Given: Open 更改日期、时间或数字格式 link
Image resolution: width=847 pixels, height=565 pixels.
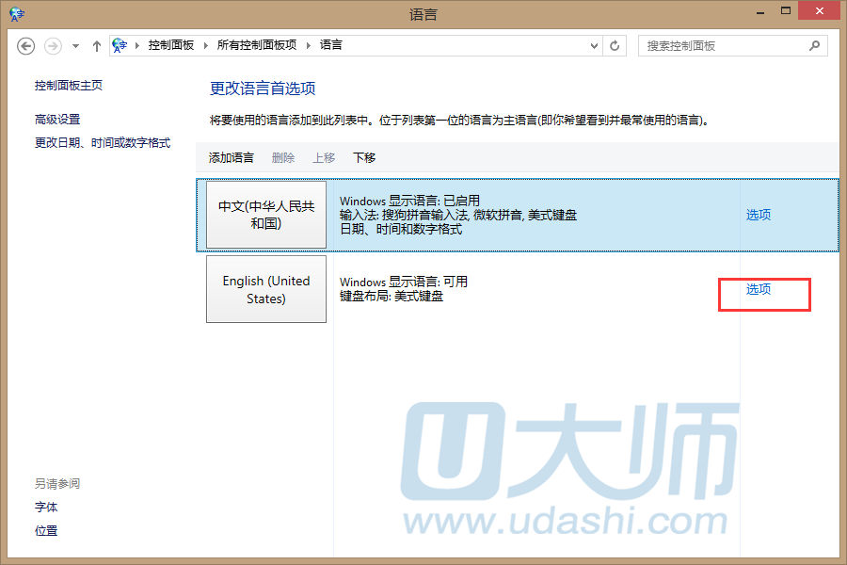Looking at the screenshot, I should [x=103, y=142].
